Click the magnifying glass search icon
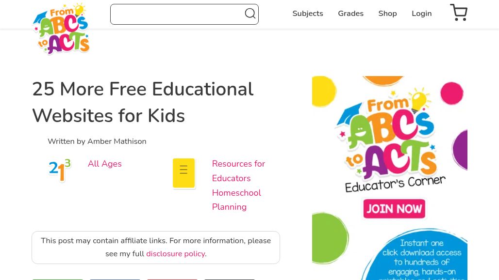 pos(250,14)
